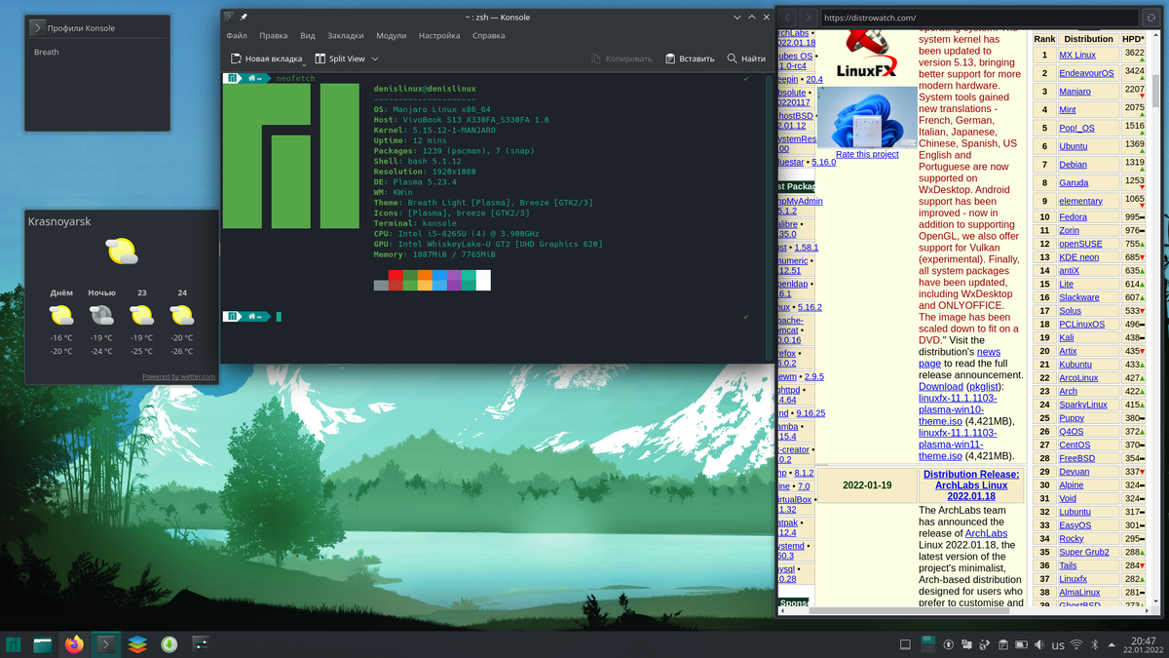Open the EndeavourOS ranking link
The height and width of the screenshot is (658, 1169).
click(x=1086, y=73)
